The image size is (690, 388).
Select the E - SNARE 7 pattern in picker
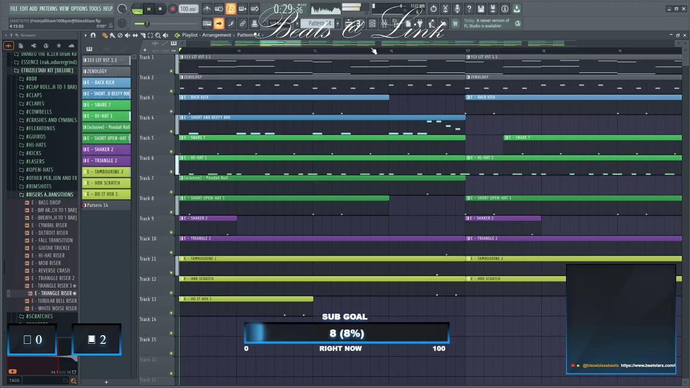(x=106, y=105)
